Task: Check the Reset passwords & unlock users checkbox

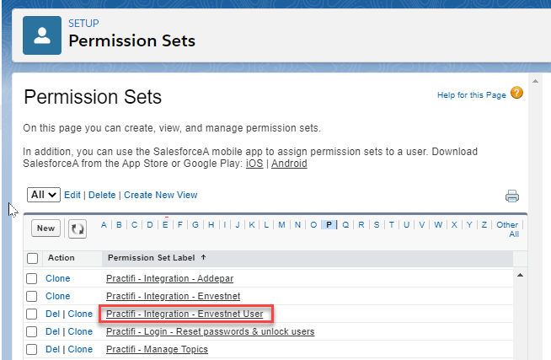Action: [32, 331]
